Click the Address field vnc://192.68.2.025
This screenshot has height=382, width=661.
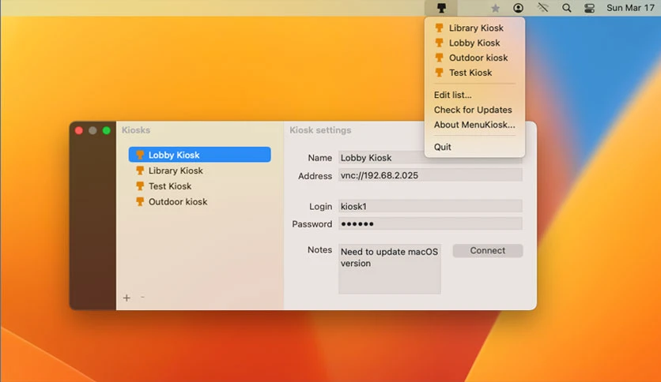[x=430, y=175]
